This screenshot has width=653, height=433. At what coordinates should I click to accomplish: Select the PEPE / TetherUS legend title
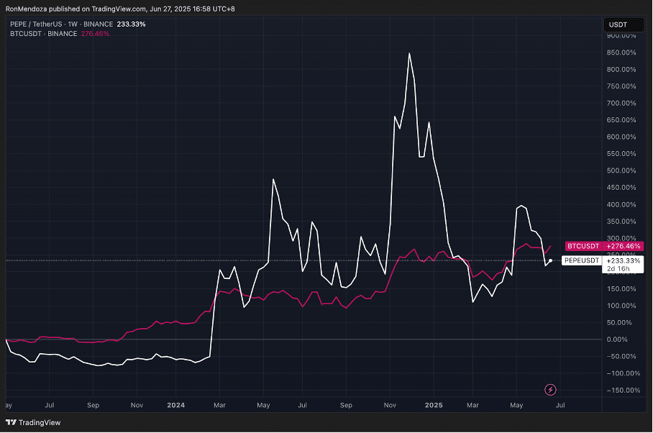(x=32, y=24)
